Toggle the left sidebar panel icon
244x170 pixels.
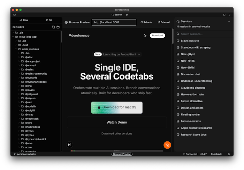tap(15, 15)
